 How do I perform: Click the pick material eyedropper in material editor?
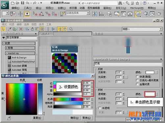coord(10,29)
